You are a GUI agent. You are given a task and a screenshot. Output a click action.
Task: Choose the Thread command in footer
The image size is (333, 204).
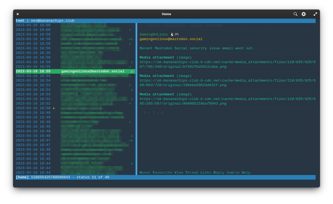pos(191,173)
